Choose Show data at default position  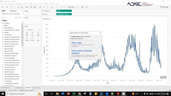pos(85,53)
